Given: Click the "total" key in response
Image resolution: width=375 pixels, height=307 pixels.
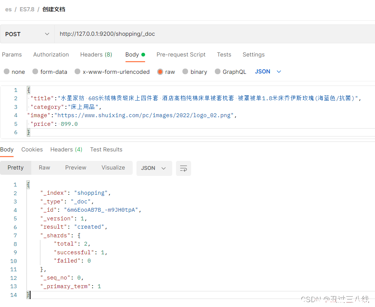Looking at the screenshot, I should [65, 244].
